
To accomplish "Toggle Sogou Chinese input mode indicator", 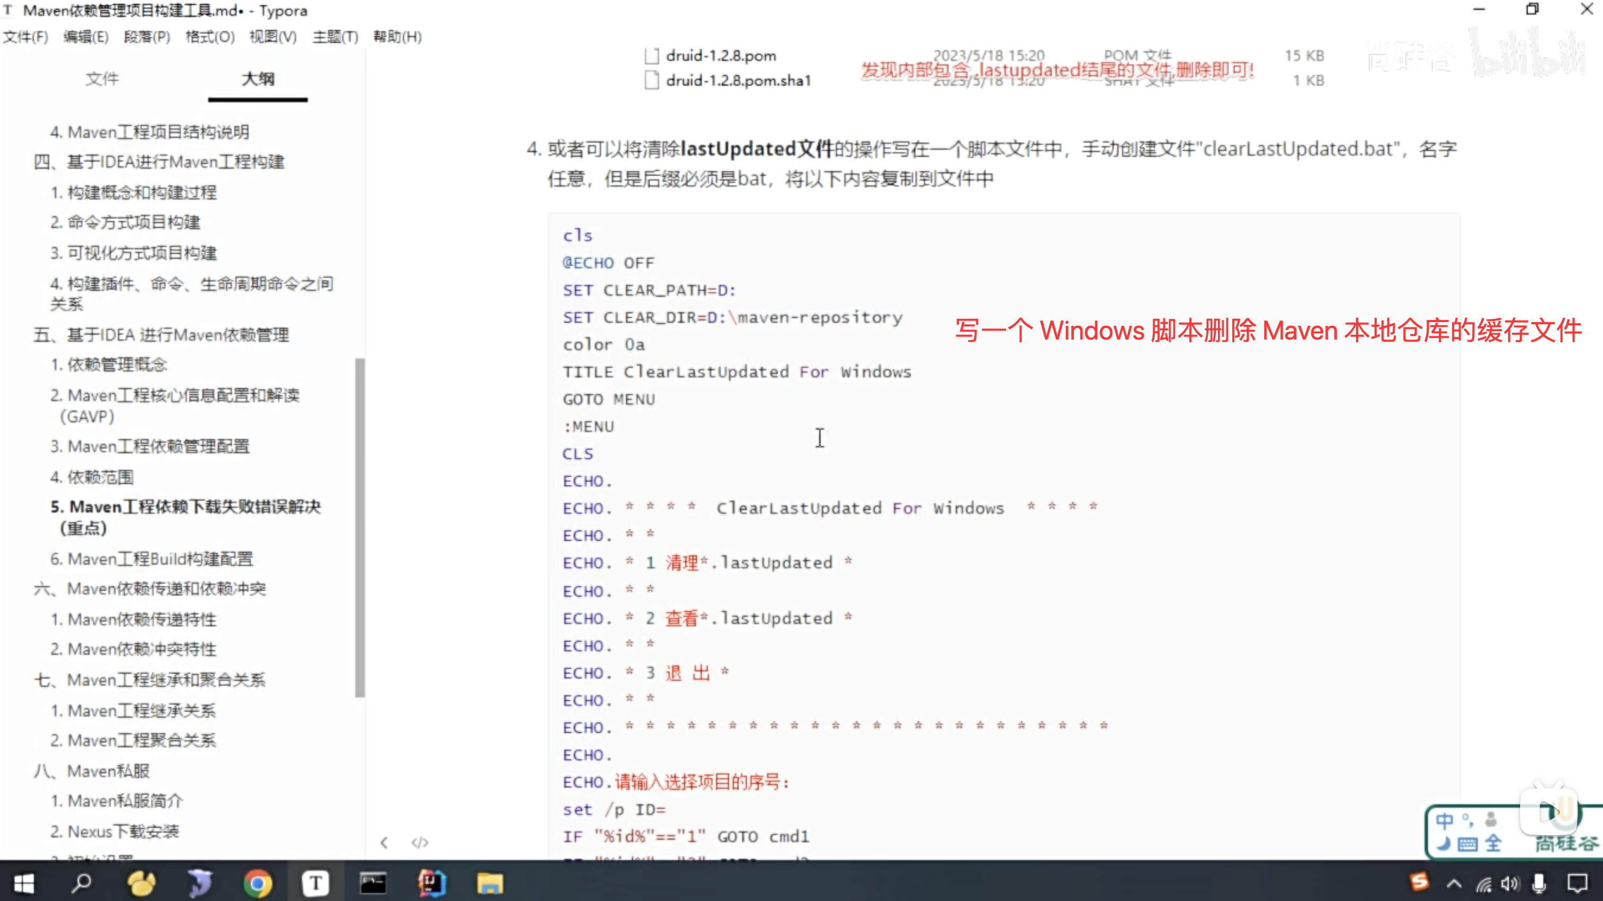I will (x=1444, y=821).
